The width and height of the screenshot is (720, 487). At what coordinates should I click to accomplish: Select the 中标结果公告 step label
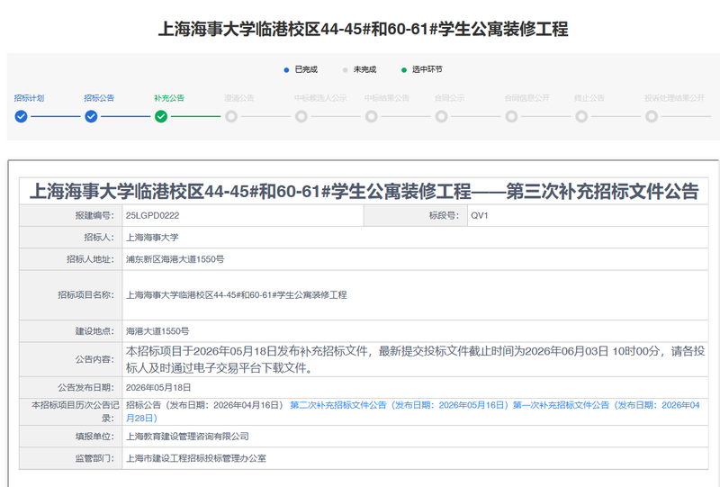pyautogui.click(x=387, y=98)
